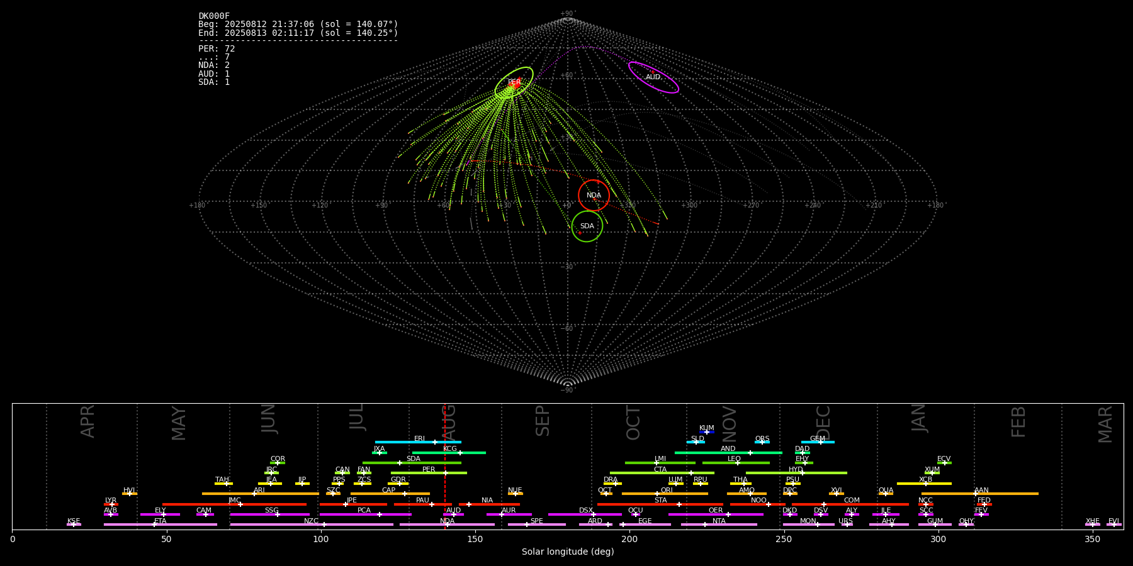Viewport: 1133px width, 566px height.
Task: Click the End timestamp line in header
Action: coord(298,33)
